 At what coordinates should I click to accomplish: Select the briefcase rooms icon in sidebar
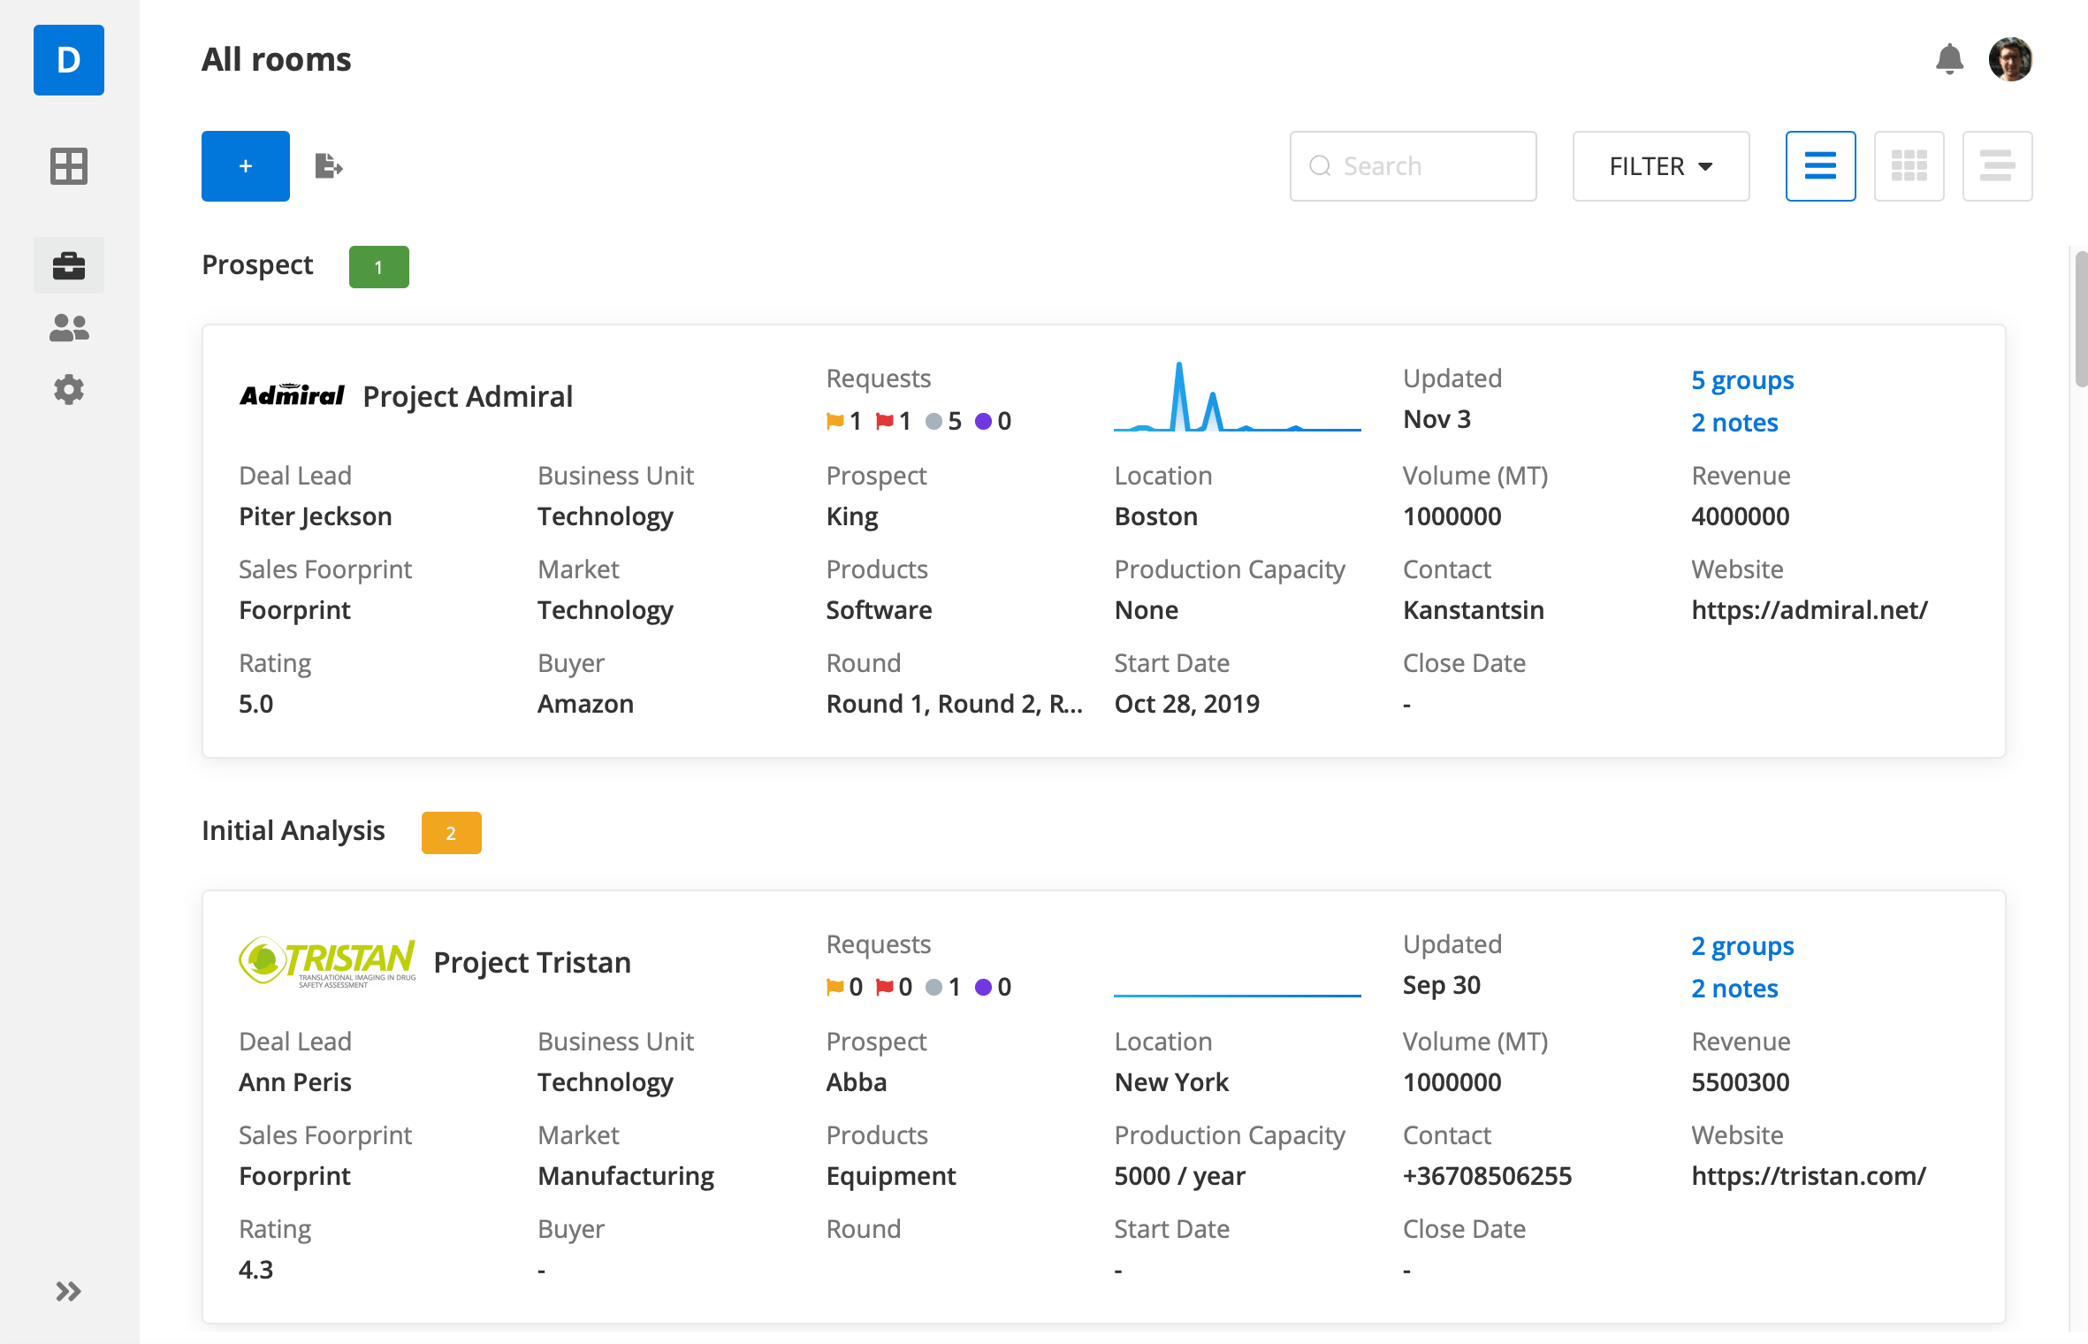[69, 265]
